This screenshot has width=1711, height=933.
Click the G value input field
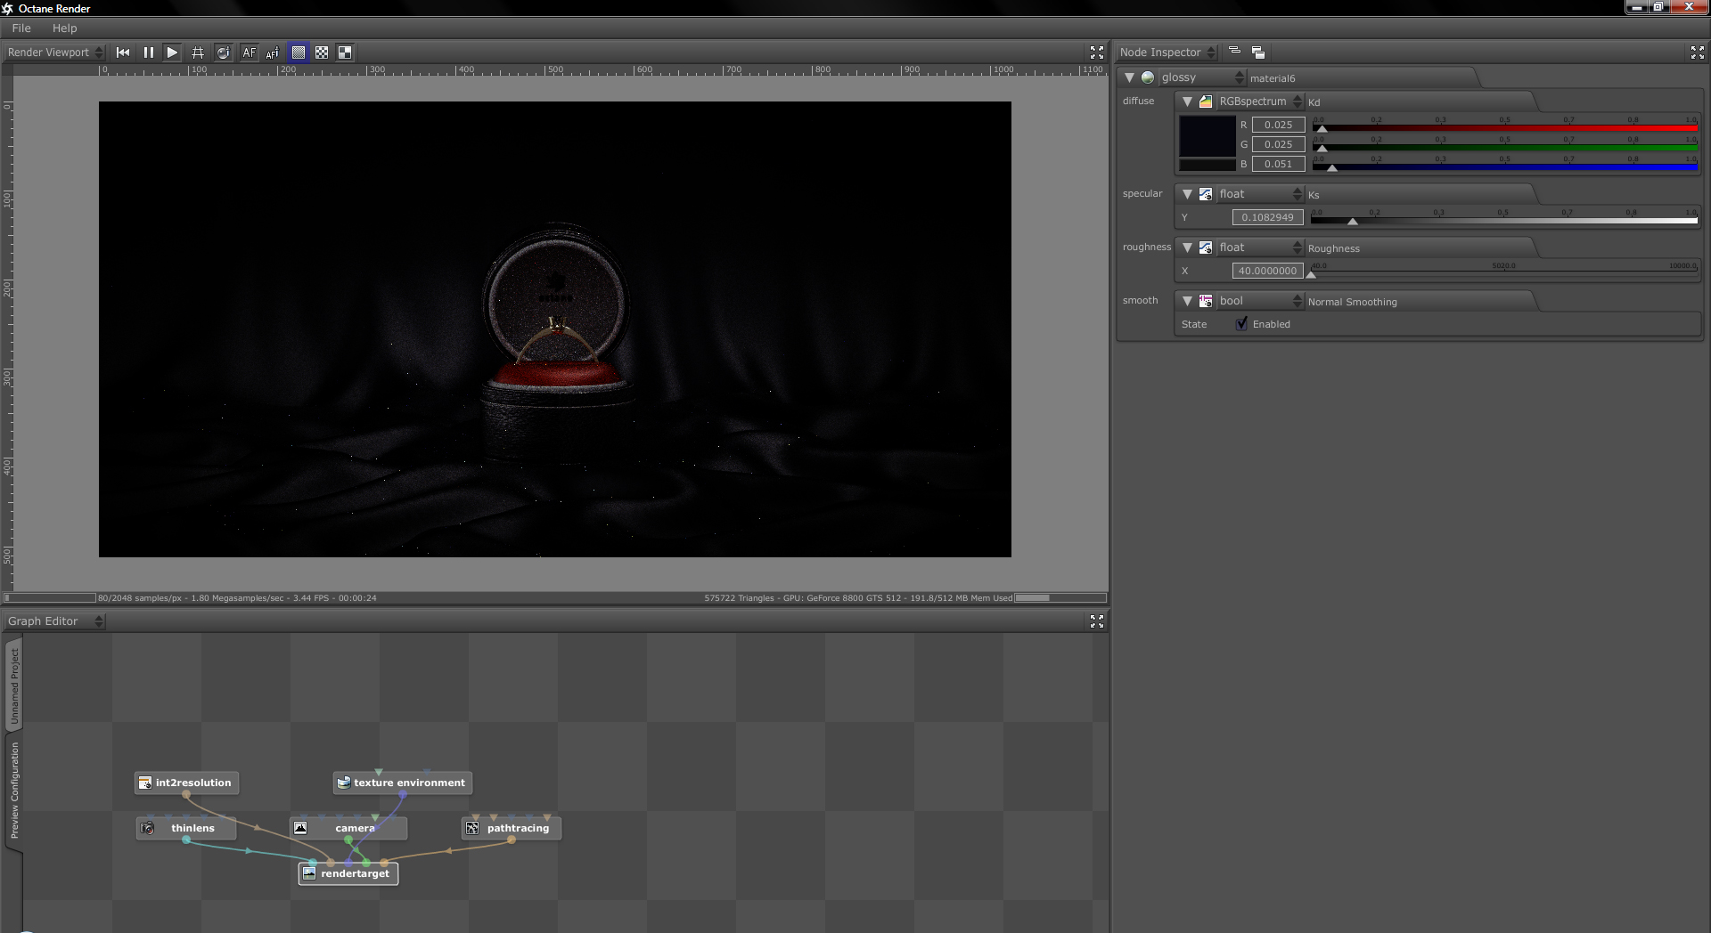click(x=1278, y=144)
